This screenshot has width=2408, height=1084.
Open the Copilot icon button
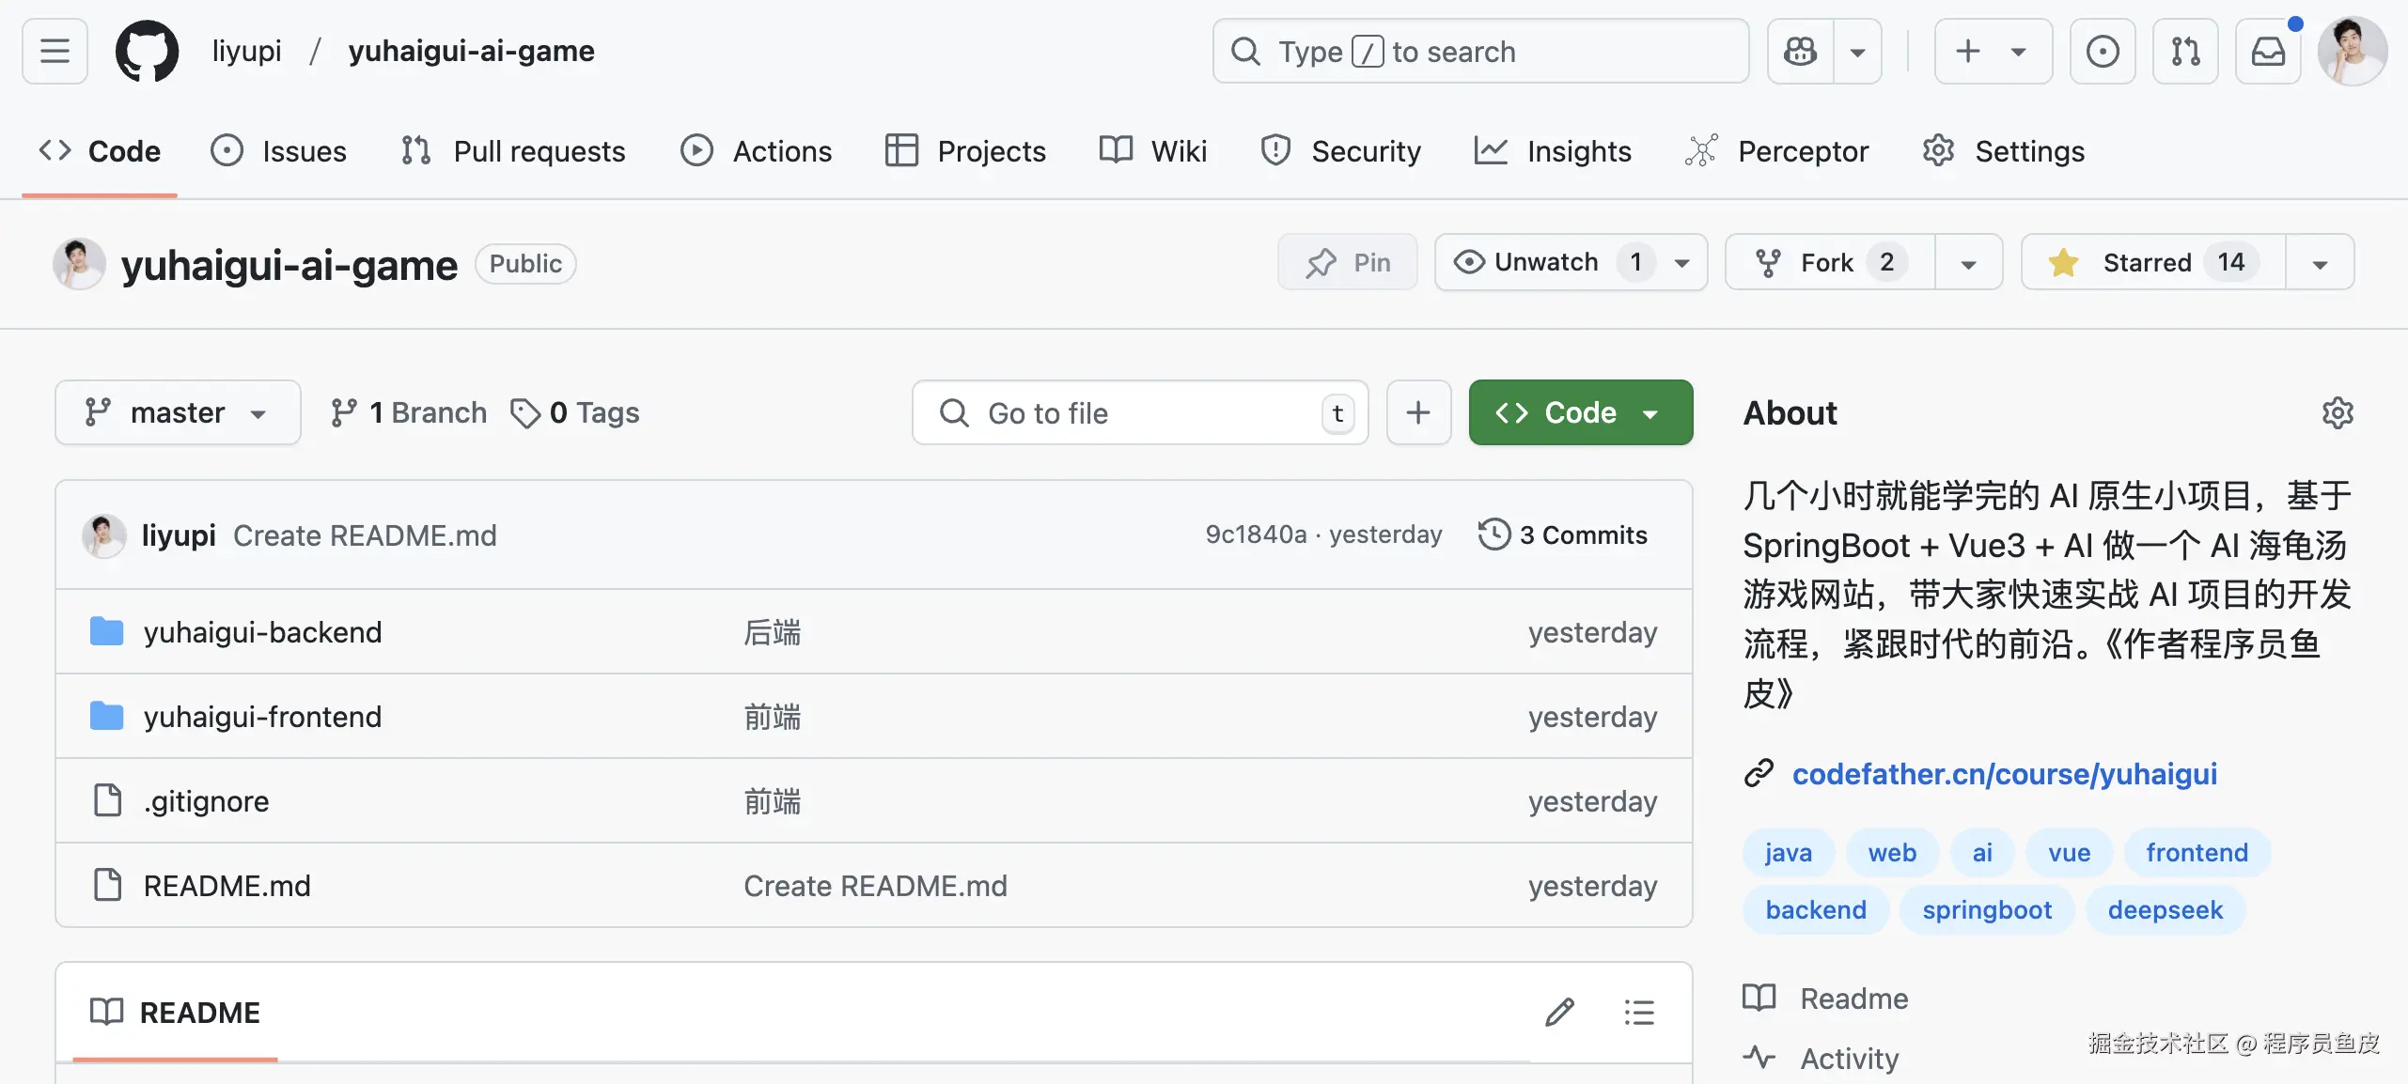[x=1800, y=51]
